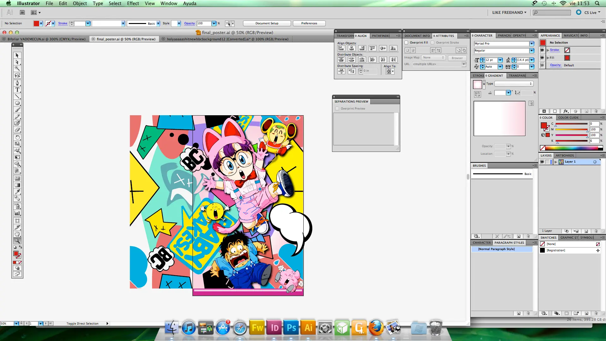Click Horizontal Align Left in Align panel
The height and width of the screenshot is (341, 606).
(341, 48)
